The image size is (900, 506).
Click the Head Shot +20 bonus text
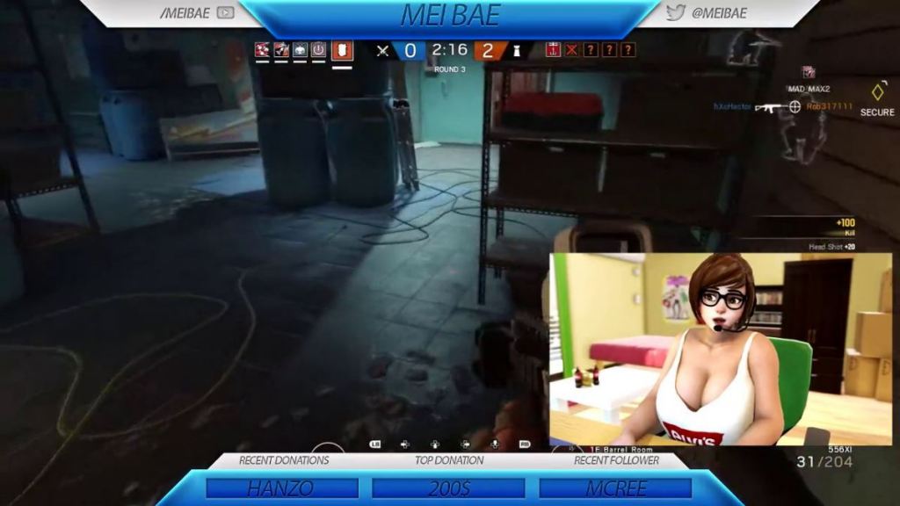[831, 247]
